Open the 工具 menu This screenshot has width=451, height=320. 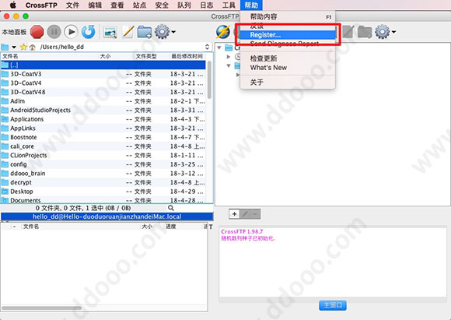coord(229,5)
